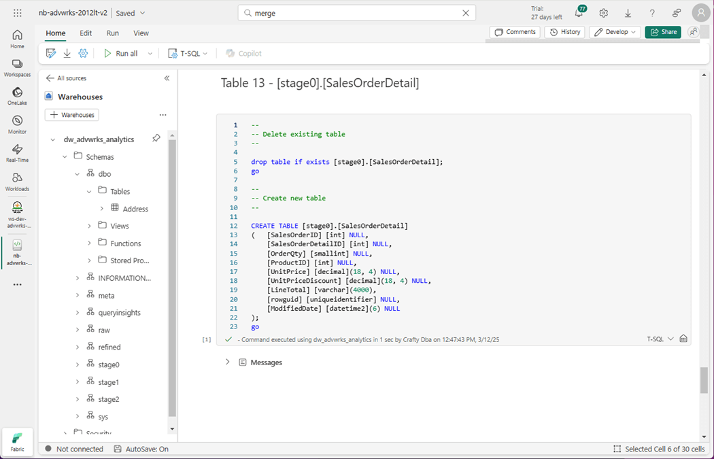Open the settings gear icon

coord(603,14)
